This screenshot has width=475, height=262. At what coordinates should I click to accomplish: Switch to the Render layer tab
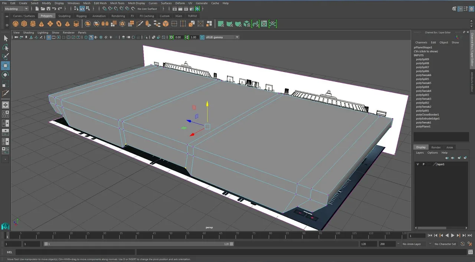(436, 147)
